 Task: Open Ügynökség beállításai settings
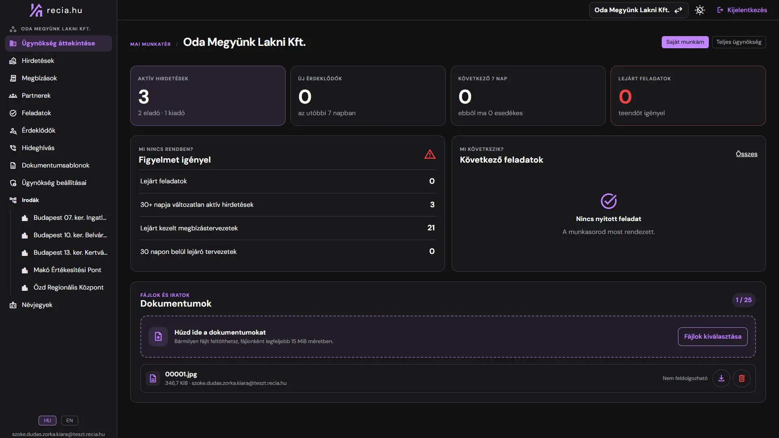tap(58, 183)
